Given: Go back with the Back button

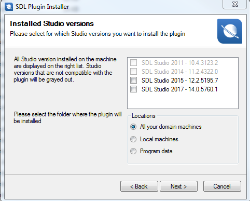Looking at the screenshot, I should pos(139,186).
